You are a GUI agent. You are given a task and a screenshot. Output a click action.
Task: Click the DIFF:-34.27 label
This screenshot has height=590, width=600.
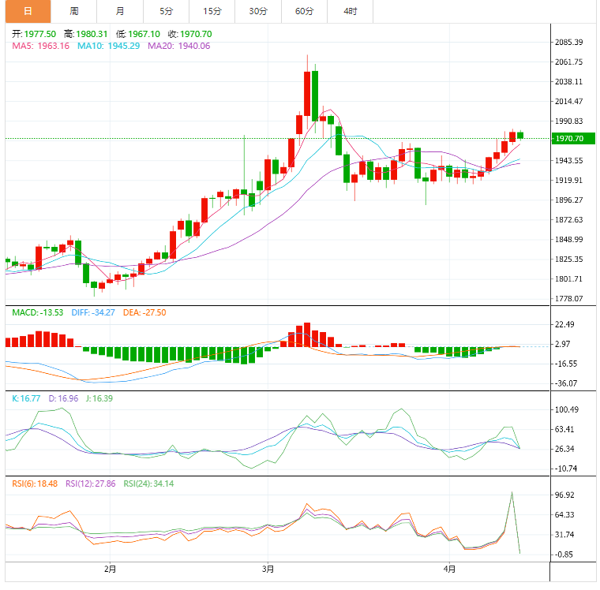(x=93, y=312)
